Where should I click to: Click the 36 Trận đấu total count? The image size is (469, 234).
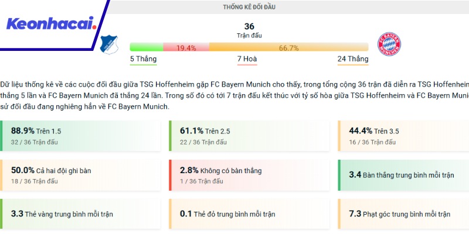point(249,30)
